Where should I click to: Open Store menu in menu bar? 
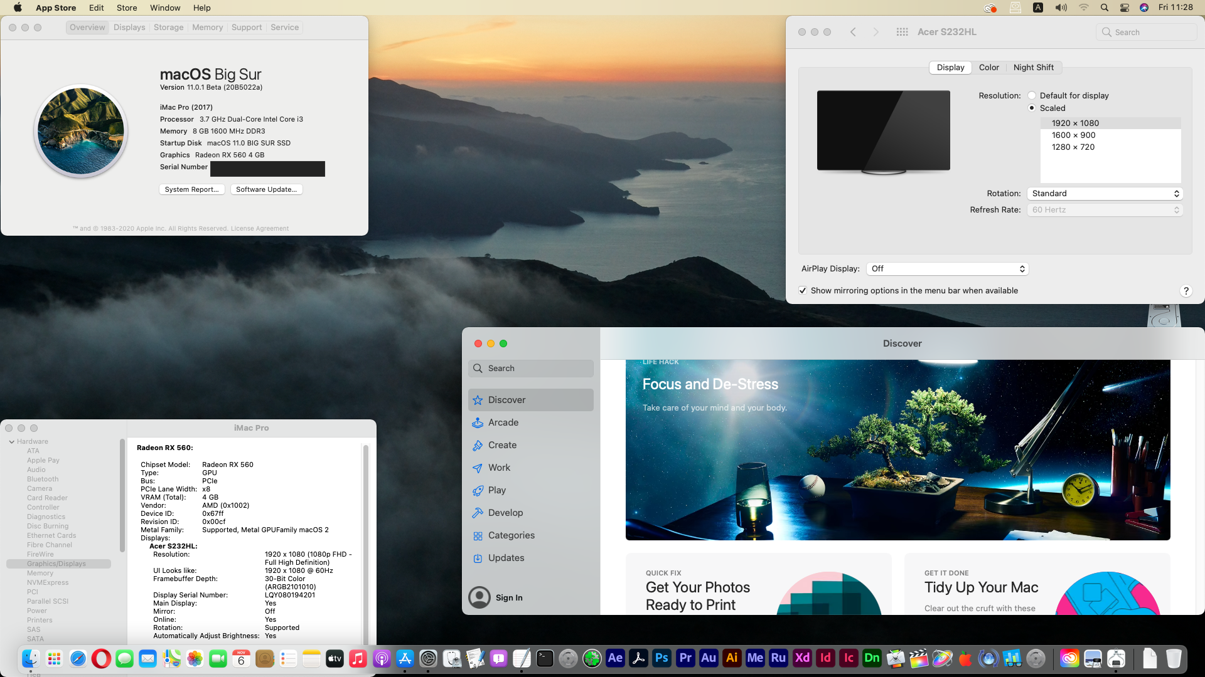pyautogui.click(x=127, y=8)
